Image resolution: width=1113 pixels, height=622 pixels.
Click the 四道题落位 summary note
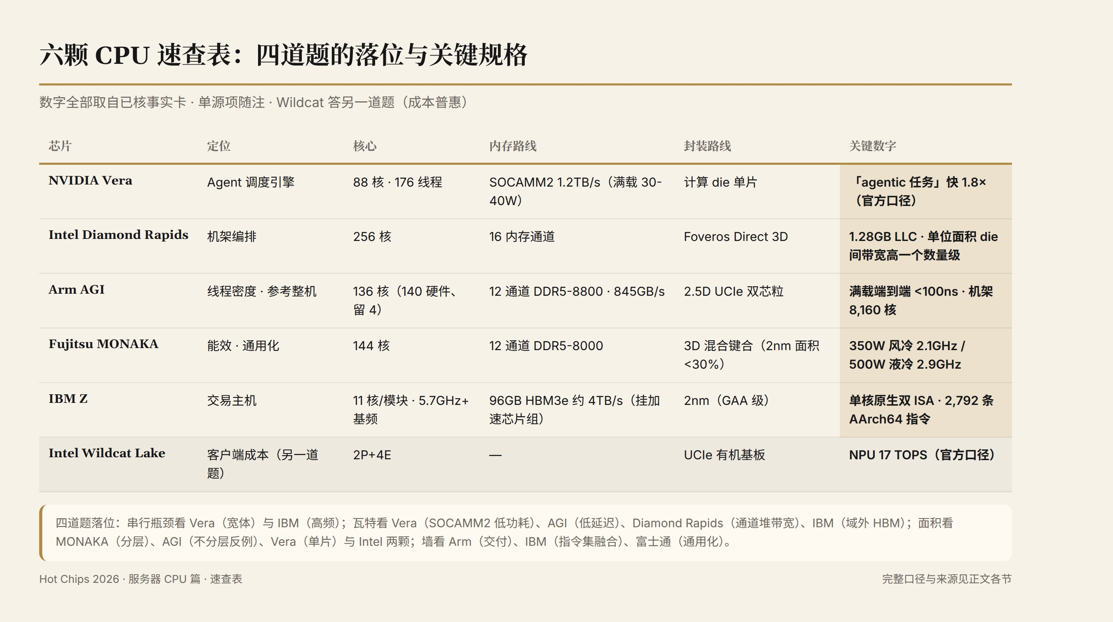(526, 533)
